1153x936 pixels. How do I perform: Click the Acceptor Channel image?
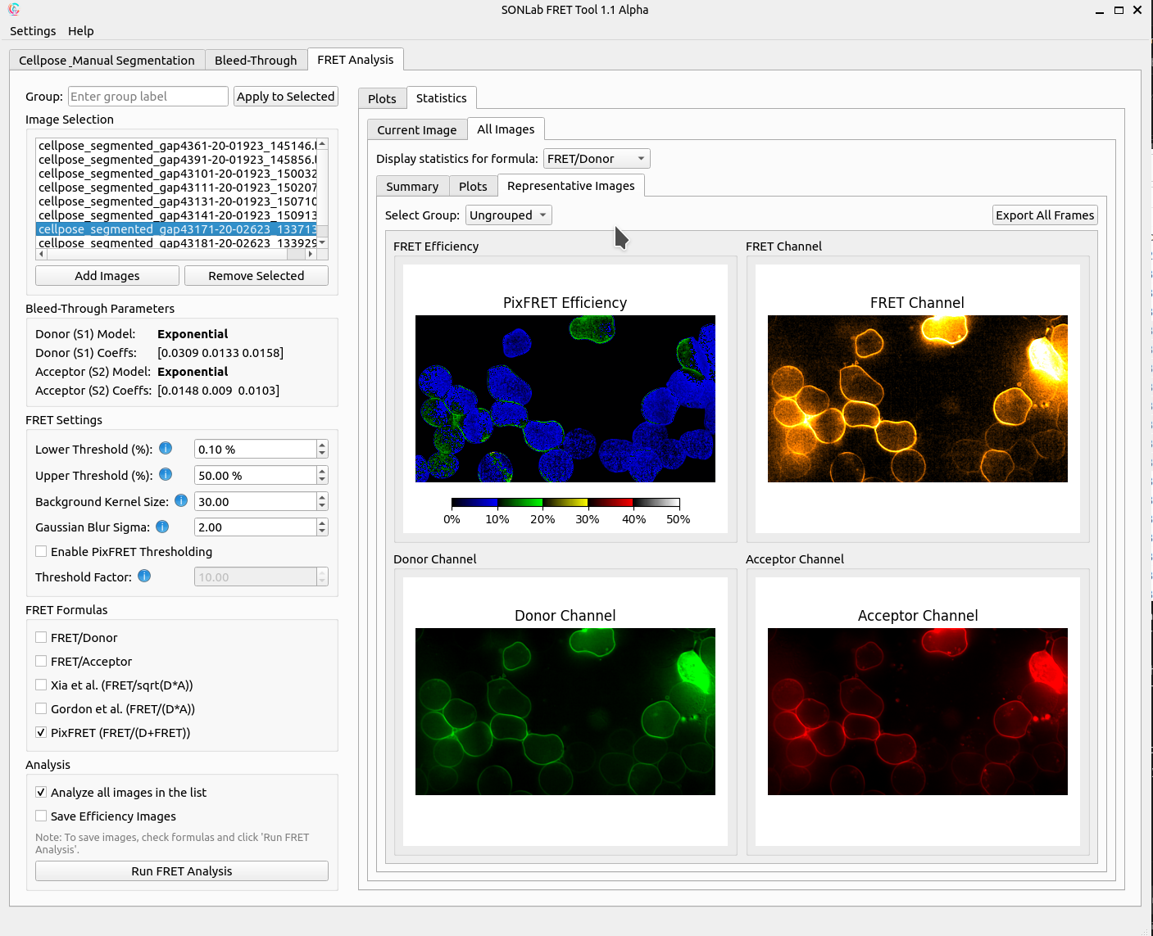point(918,712)
